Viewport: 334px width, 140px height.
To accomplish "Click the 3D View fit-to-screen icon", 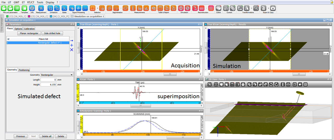I will click(x=216, y=84).
